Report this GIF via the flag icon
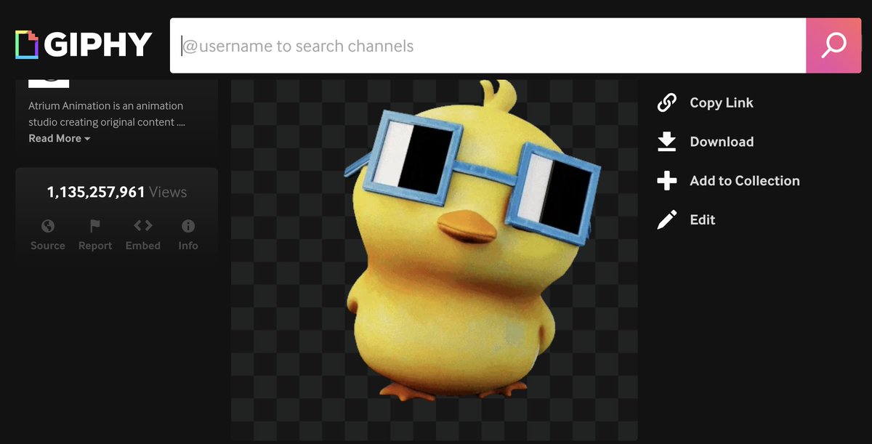Viewport: 872px width, 444px height. (95, 225)
